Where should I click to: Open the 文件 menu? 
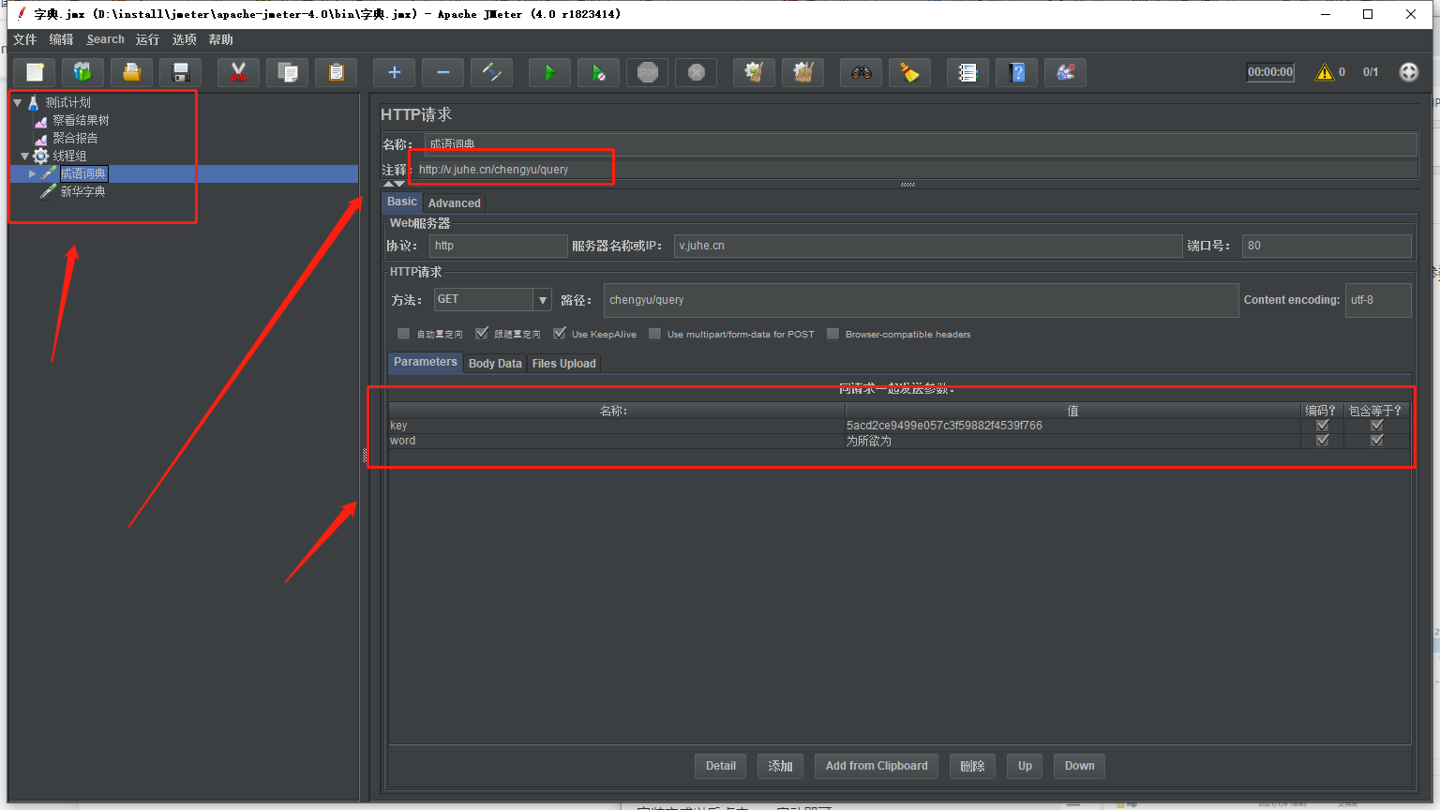tap(25, 39)
